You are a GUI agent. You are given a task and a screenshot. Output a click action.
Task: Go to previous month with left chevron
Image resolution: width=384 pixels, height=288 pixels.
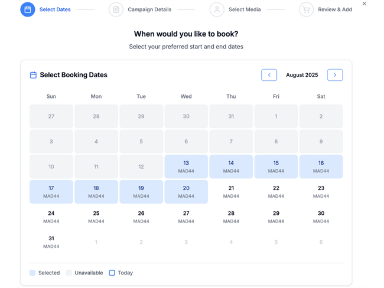pyautogui.click(x=269, y=75)
